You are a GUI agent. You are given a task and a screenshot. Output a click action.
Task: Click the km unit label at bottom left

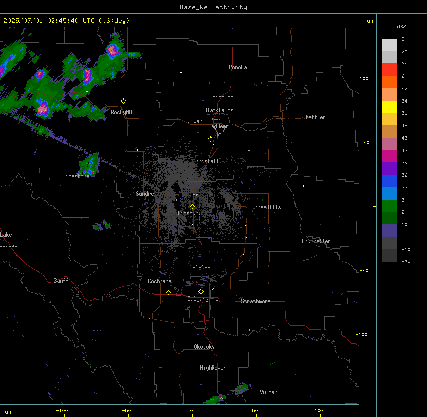click(x=7, y=411)
